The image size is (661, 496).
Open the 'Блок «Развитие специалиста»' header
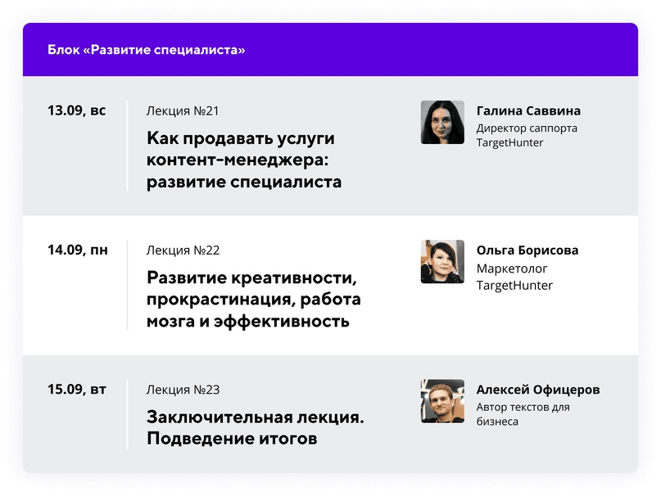[146, 50]
